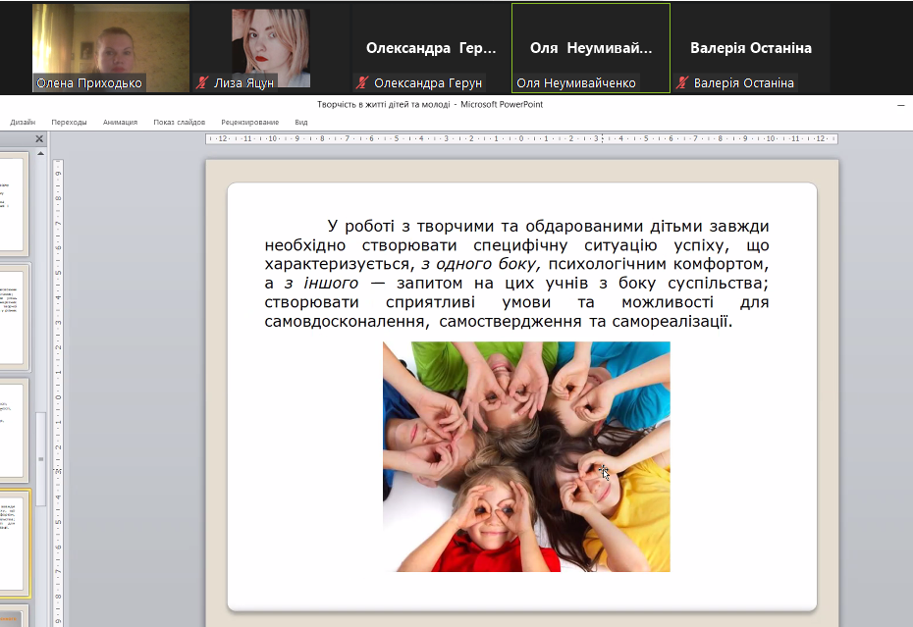The width and height of the screenshot is (913, 627).
Task: Minimize the PowerPoint window
Action: 900,104
